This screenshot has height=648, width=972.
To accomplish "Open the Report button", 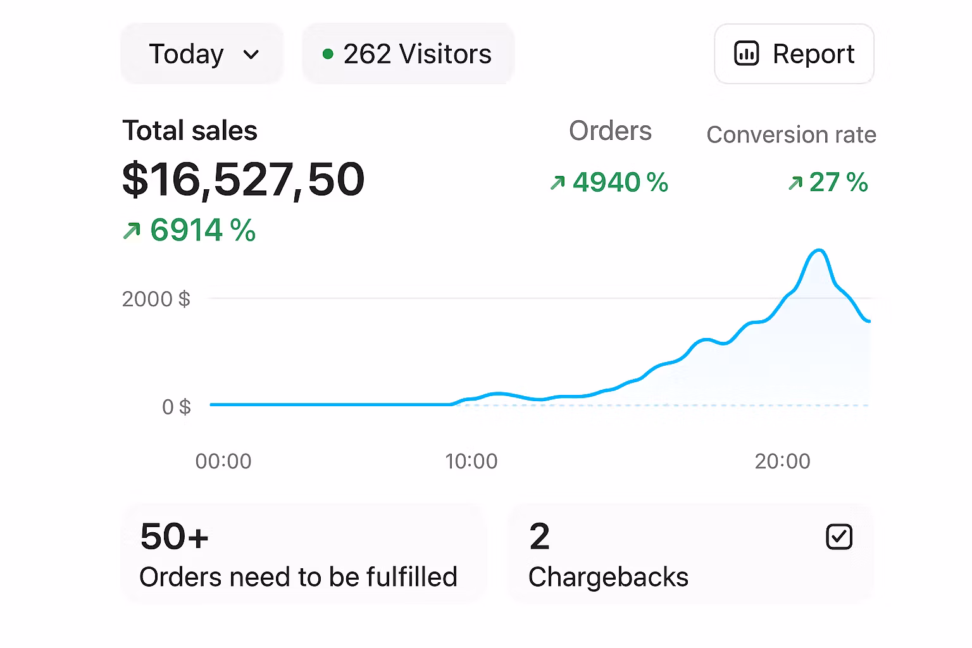I will click(x=794, y=54).
